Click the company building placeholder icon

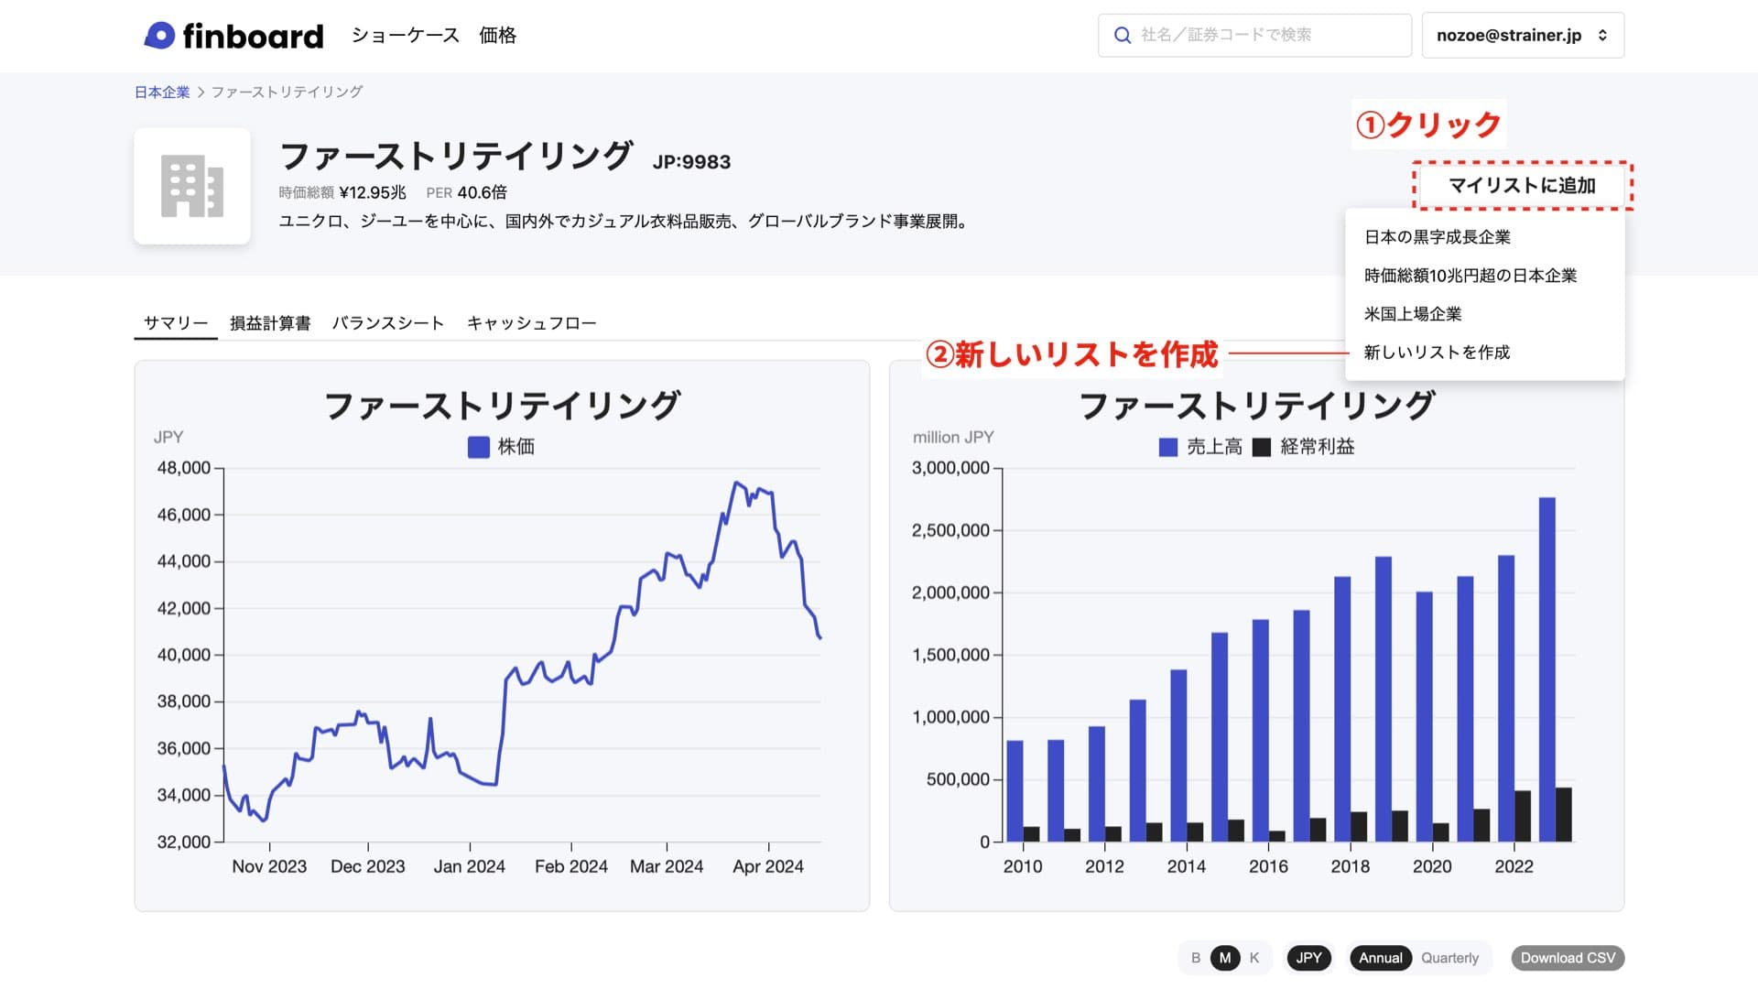tap(192, 186)
